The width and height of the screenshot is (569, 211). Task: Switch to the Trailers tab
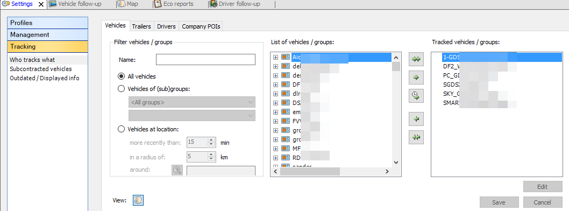[x=141, y=26]
